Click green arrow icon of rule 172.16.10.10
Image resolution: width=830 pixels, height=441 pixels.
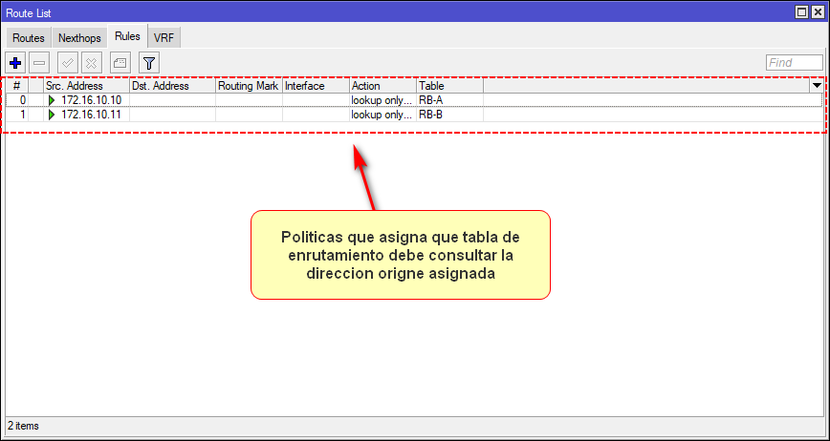[x=52, y=100]
